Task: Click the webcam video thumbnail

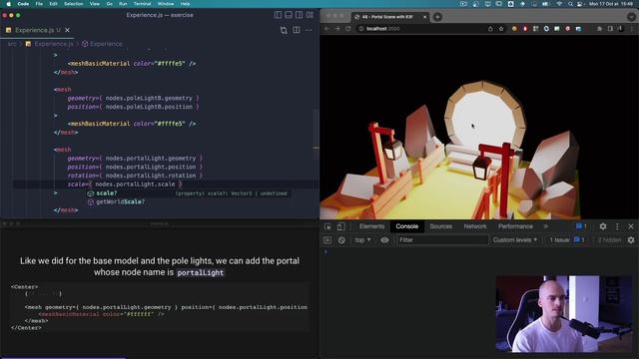Action: 564,314
